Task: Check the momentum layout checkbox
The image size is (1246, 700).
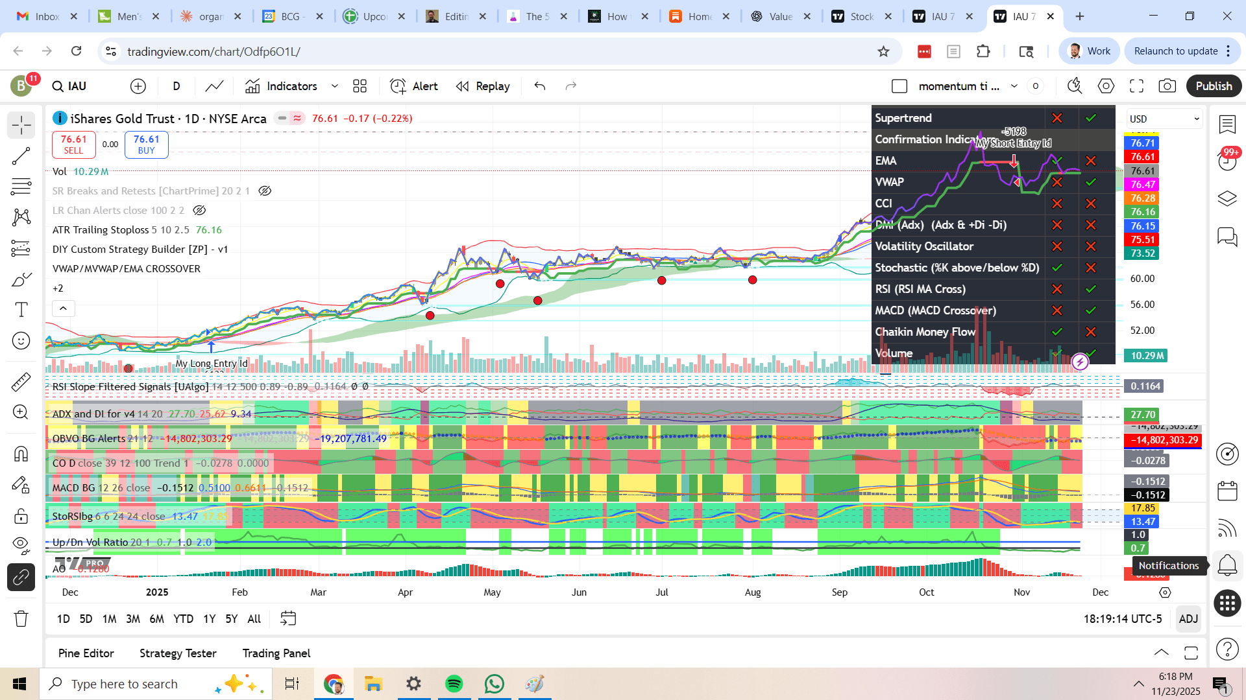Action: click(899, 86)
